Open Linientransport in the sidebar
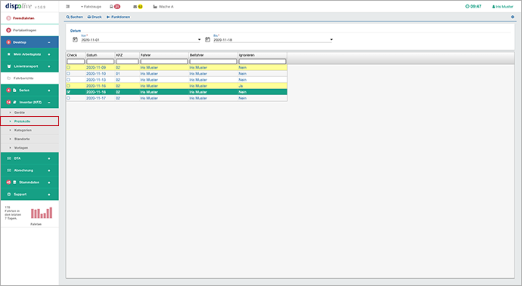 (x=30, y=66)
